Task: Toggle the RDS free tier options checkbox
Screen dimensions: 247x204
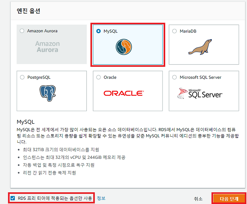Action: coord(13,198)
